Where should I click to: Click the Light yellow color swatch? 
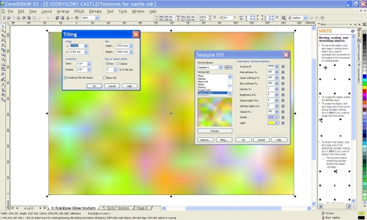click(271, 123)
